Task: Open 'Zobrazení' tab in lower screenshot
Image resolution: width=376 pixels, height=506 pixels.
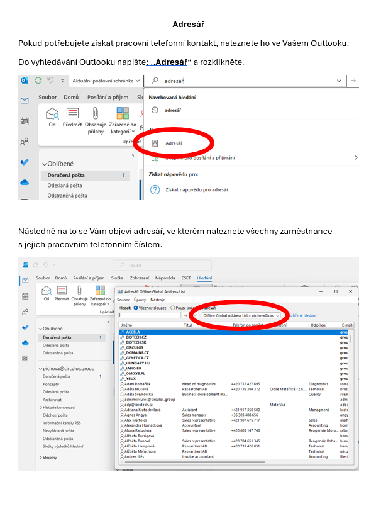Action: (x=140, y=278)
